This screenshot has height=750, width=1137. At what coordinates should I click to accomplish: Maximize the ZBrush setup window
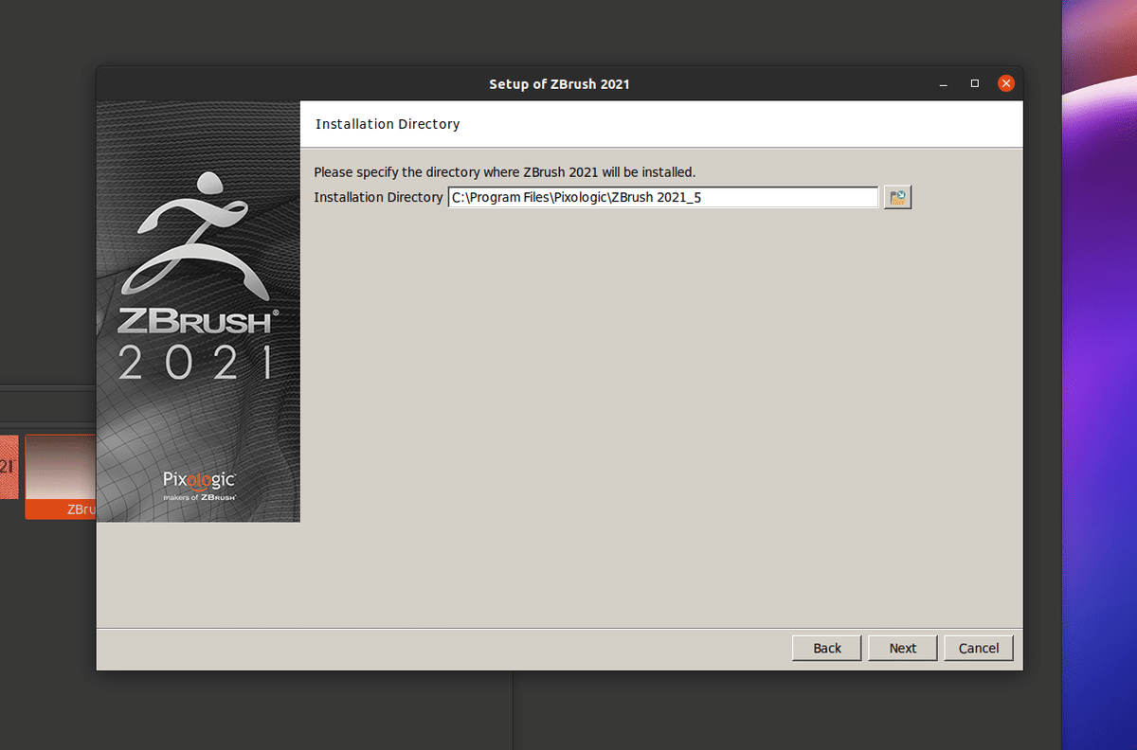[x=974, y=83]
